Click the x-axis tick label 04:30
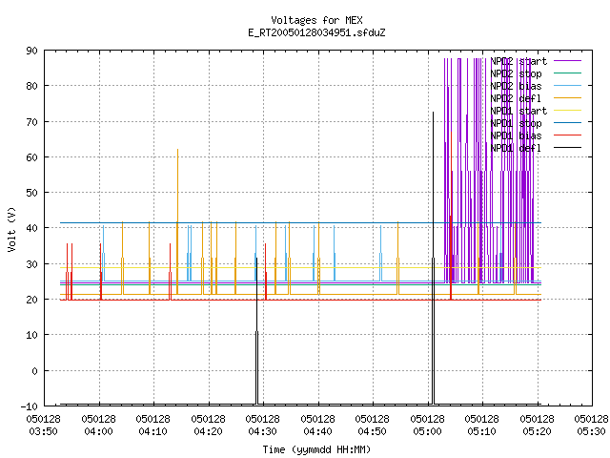The width and height of the screenshot is (610, 458). pyautogui.click(x=263, y=431)
